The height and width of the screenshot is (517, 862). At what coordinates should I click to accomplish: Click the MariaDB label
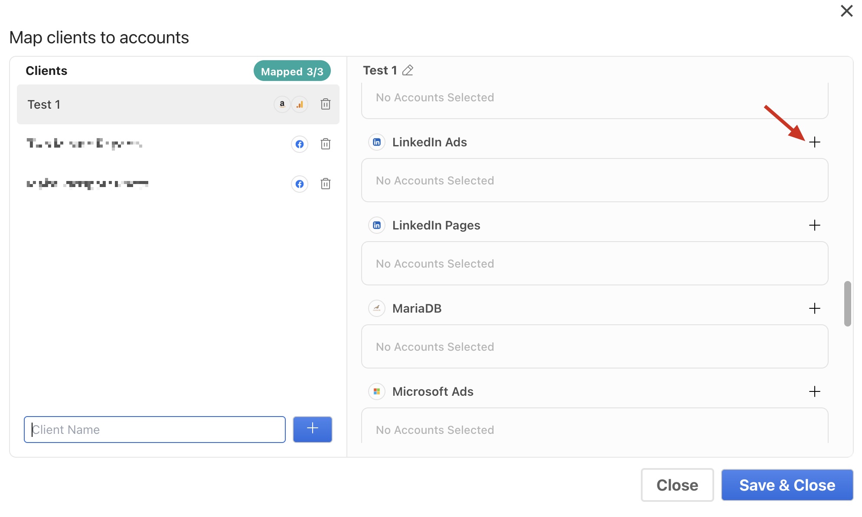(417, 308)
